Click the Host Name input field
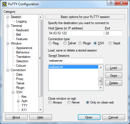Image resolution: width=130 pixels, height=124 pixels. point(76,33)
